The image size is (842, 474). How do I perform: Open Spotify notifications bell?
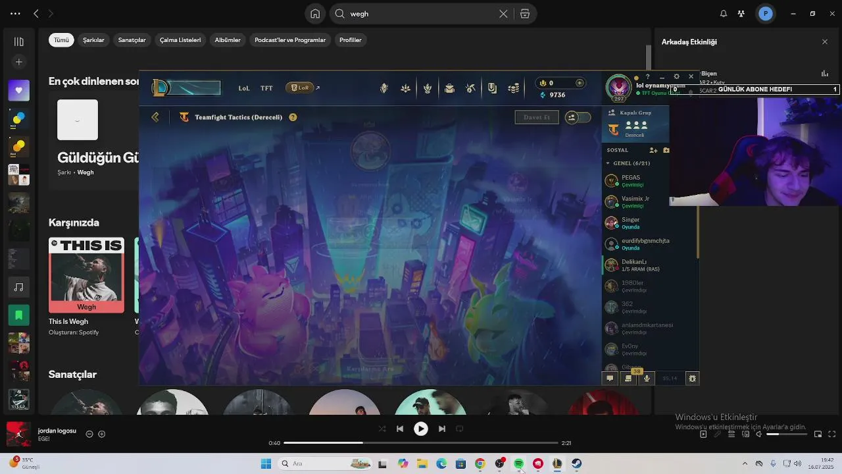pyautogui.click(x=724, y=13)
